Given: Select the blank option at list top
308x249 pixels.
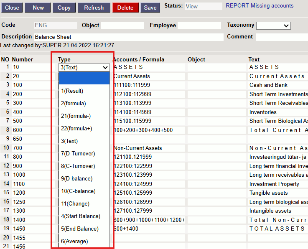Looking at the screenshot, I should [x=84, y=79].
